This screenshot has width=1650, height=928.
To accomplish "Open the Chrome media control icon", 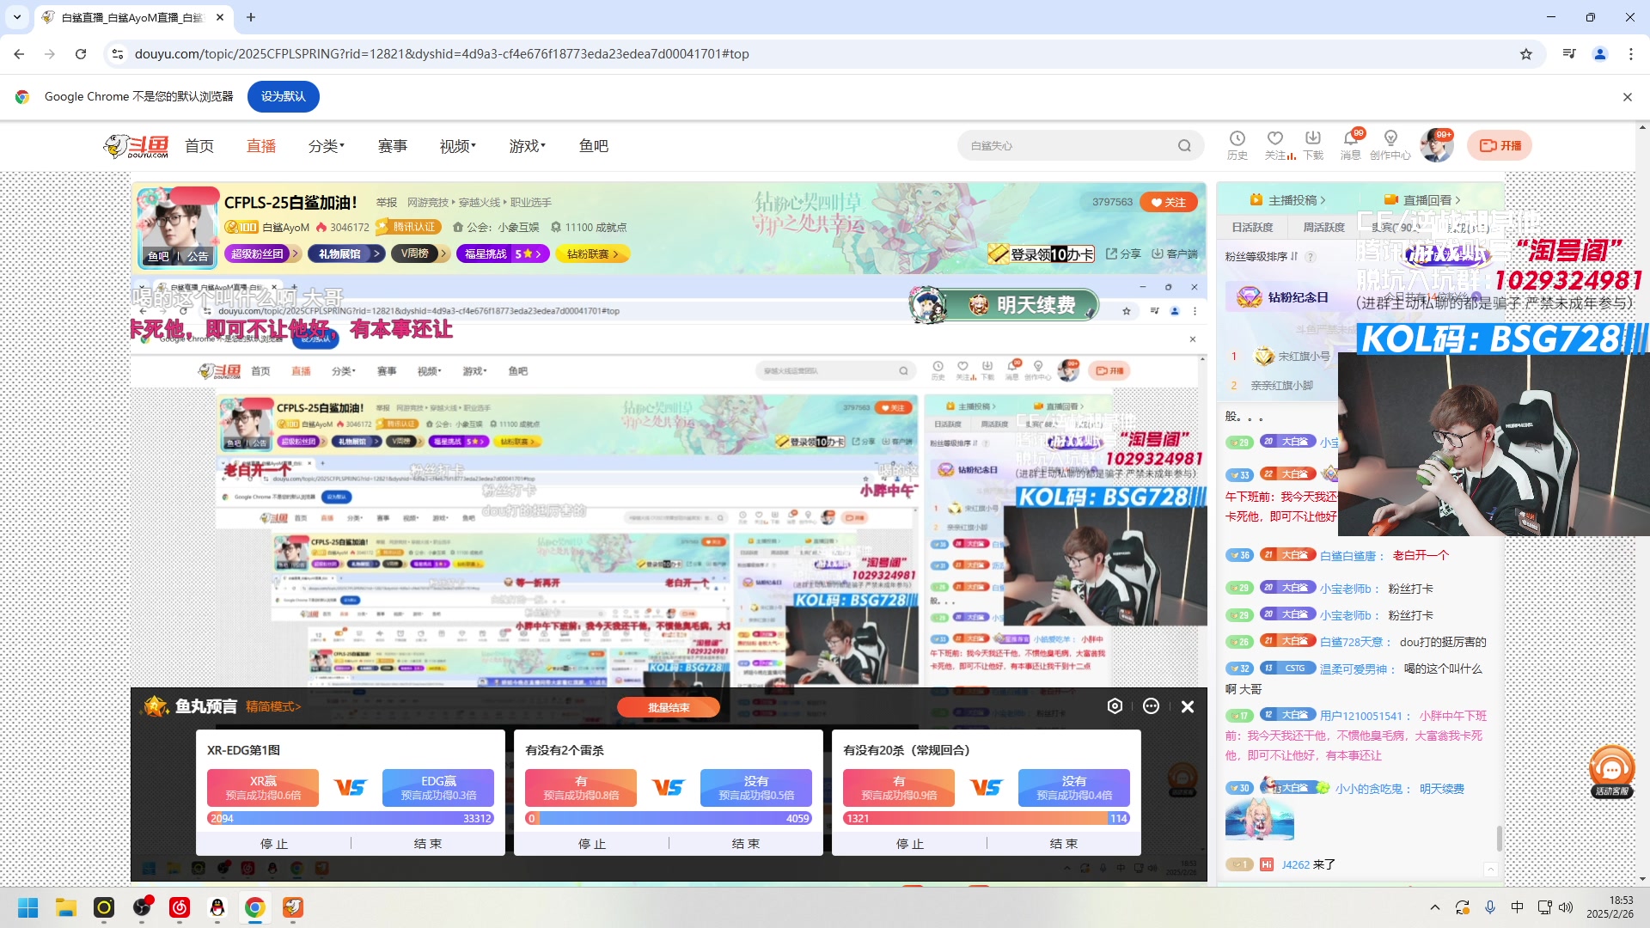I will (1569, 54).
